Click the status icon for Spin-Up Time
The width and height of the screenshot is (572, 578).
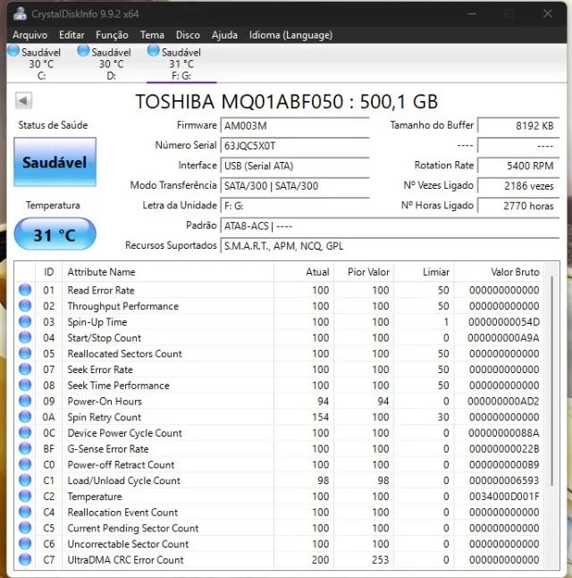pyautogui.click(x=25, y=321)
